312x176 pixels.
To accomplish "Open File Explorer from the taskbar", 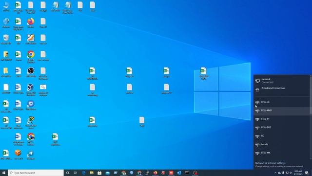I will pos(92,173).
